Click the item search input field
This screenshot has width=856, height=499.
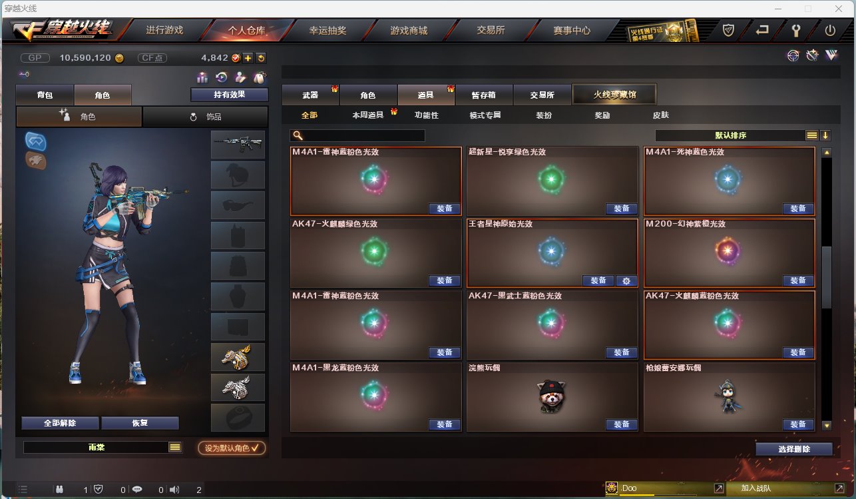tap(358, 135)
